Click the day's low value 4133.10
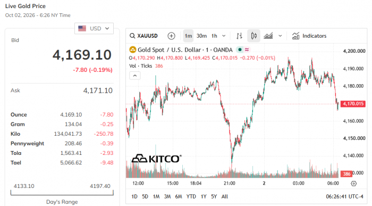 (24, 186)
